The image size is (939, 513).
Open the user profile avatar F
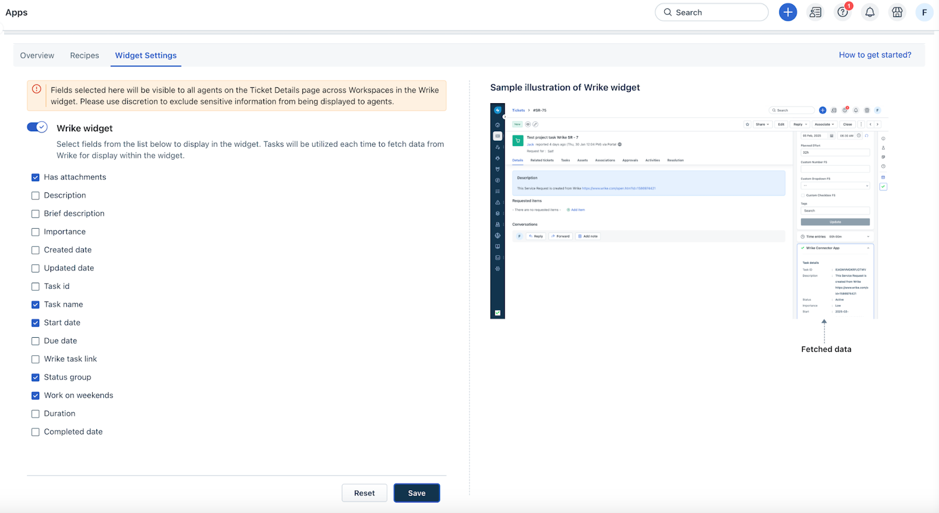924,12
